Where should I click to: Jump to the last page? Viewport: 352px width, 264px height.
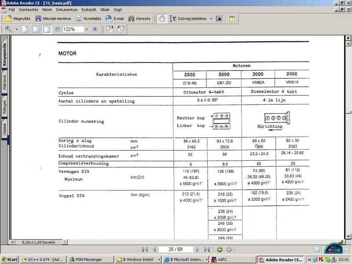pos(207,249)
